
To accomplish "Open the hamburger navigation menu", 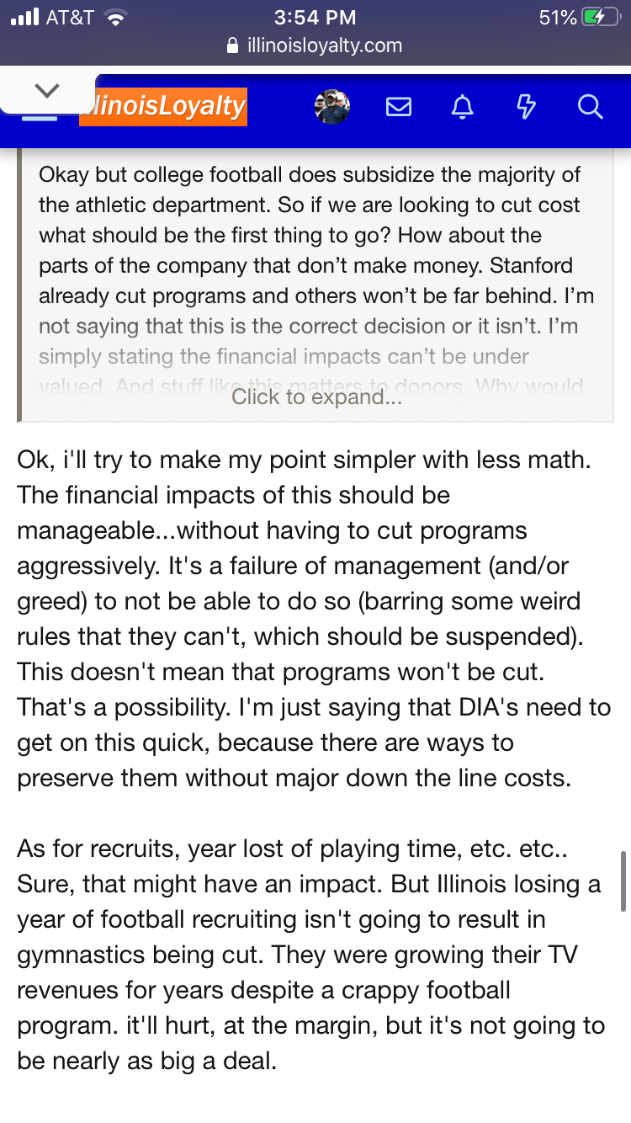I will click(39, 116).
